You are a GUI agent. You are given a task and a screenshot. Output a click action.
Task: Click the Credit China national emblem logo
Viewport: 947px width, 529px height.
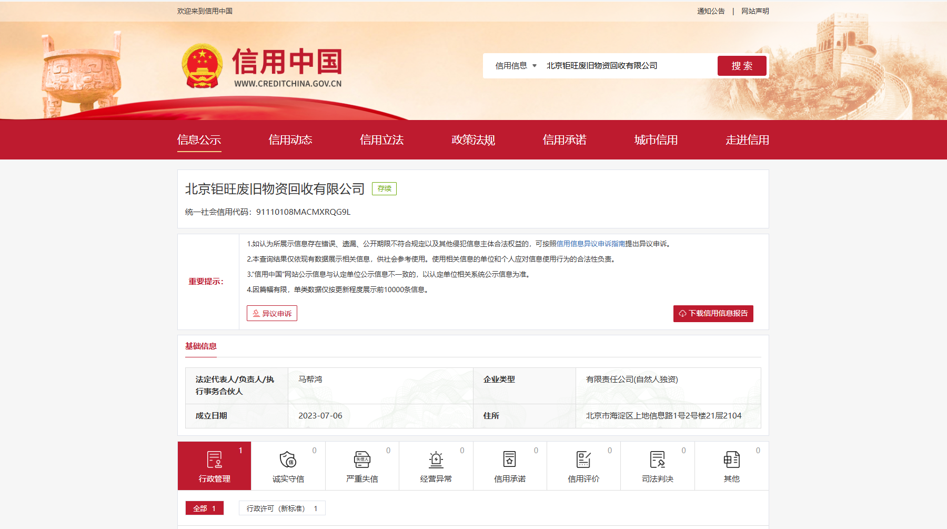pos(203,66)
